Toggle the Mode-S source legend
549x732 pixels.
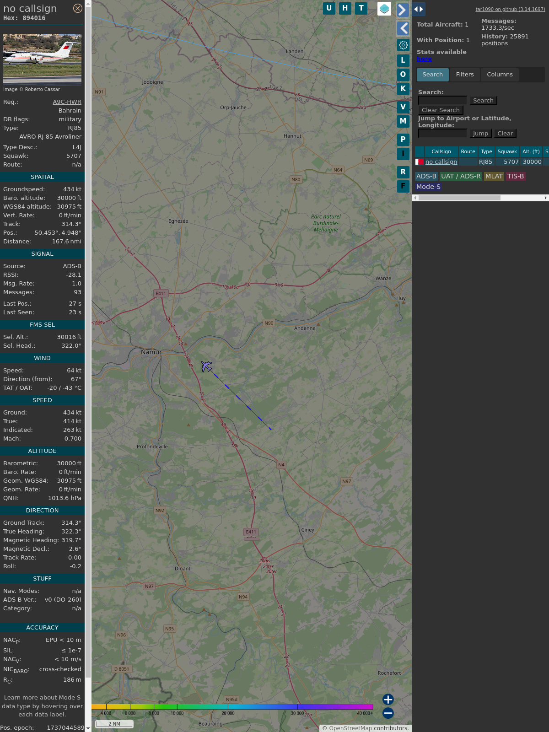428,187
